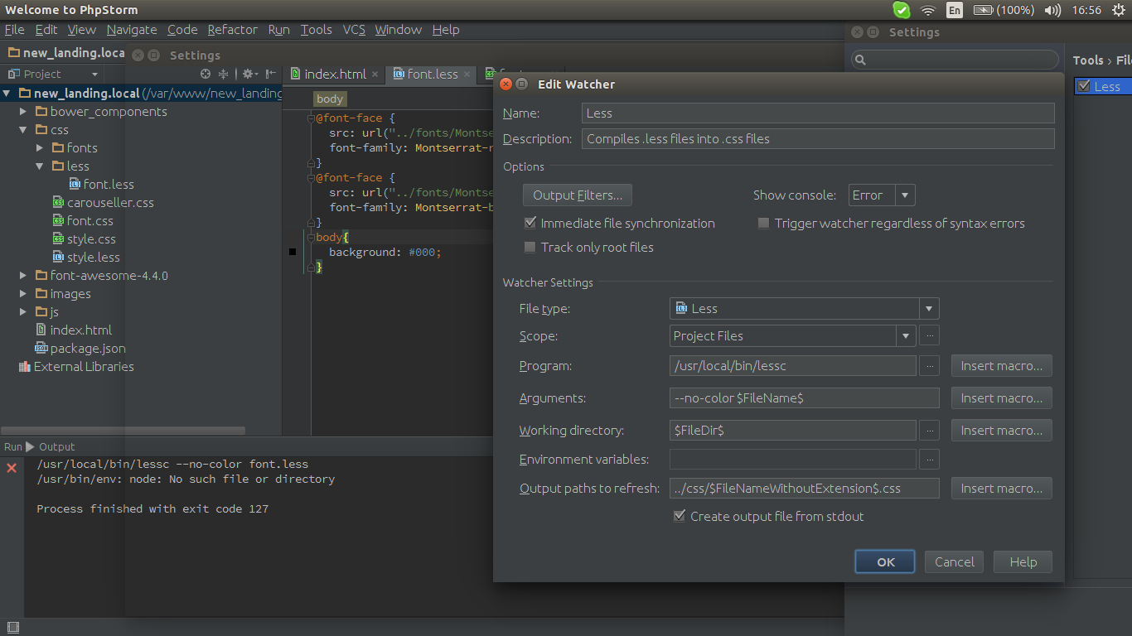Viewport: 1132px width, 636px height.
Task: Click the red X close icon in Run panel
Action: 12,469
